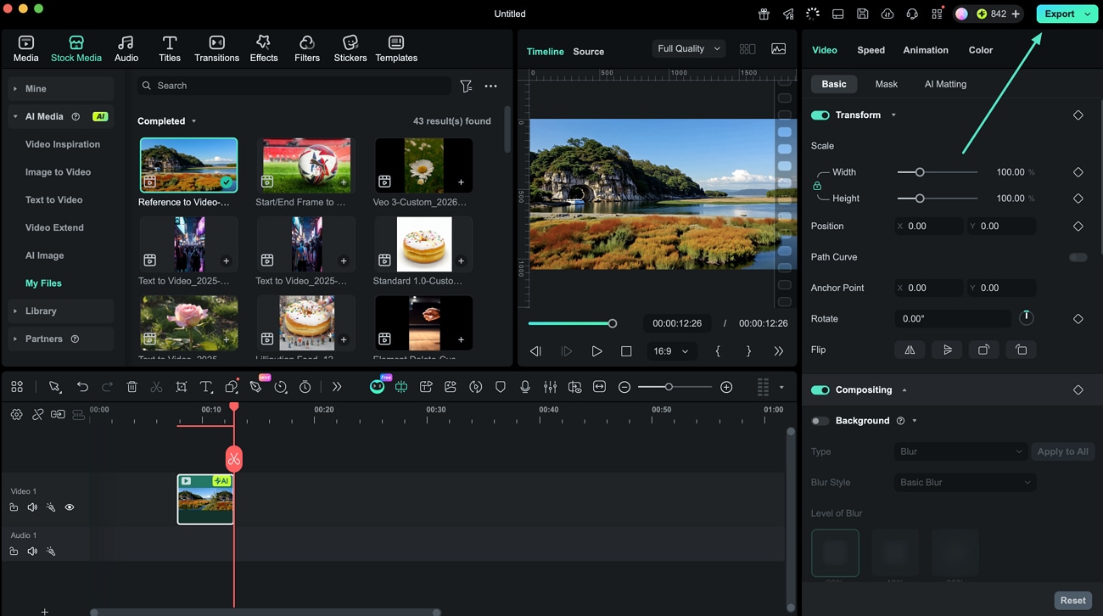Select the text tool in timeline toolbar
This screenshot has width=1103, height=616.
205,387
